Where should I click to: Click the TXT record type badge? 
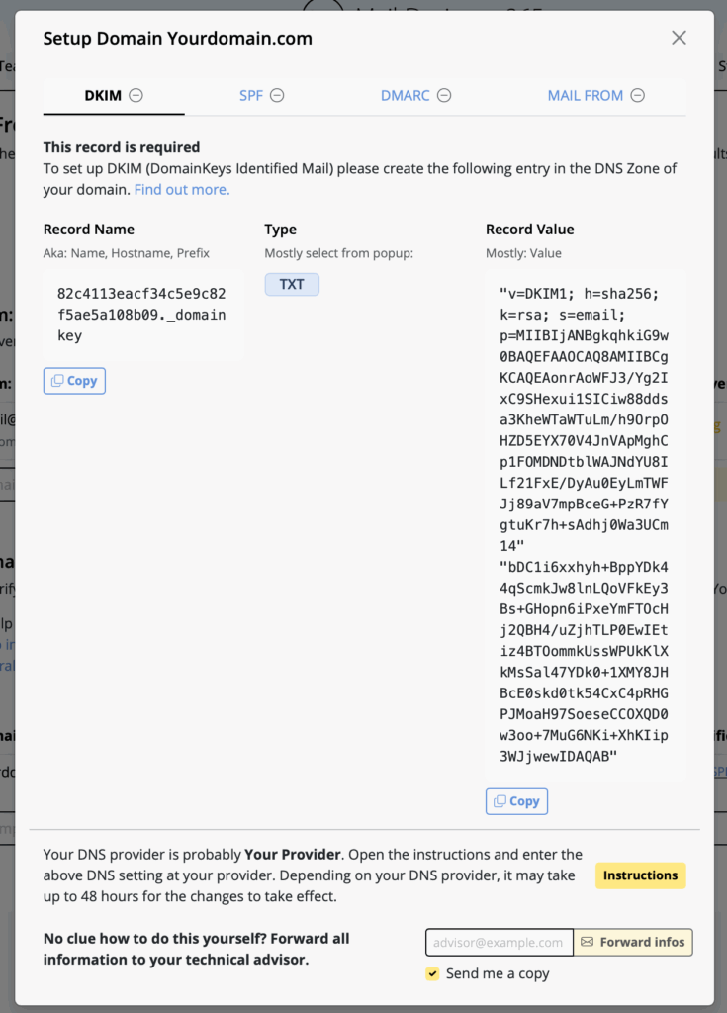292,284
